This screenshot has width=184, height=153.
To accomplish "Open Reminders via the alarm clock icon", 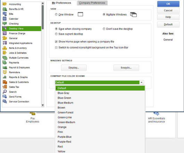I will tap(5, 72).
